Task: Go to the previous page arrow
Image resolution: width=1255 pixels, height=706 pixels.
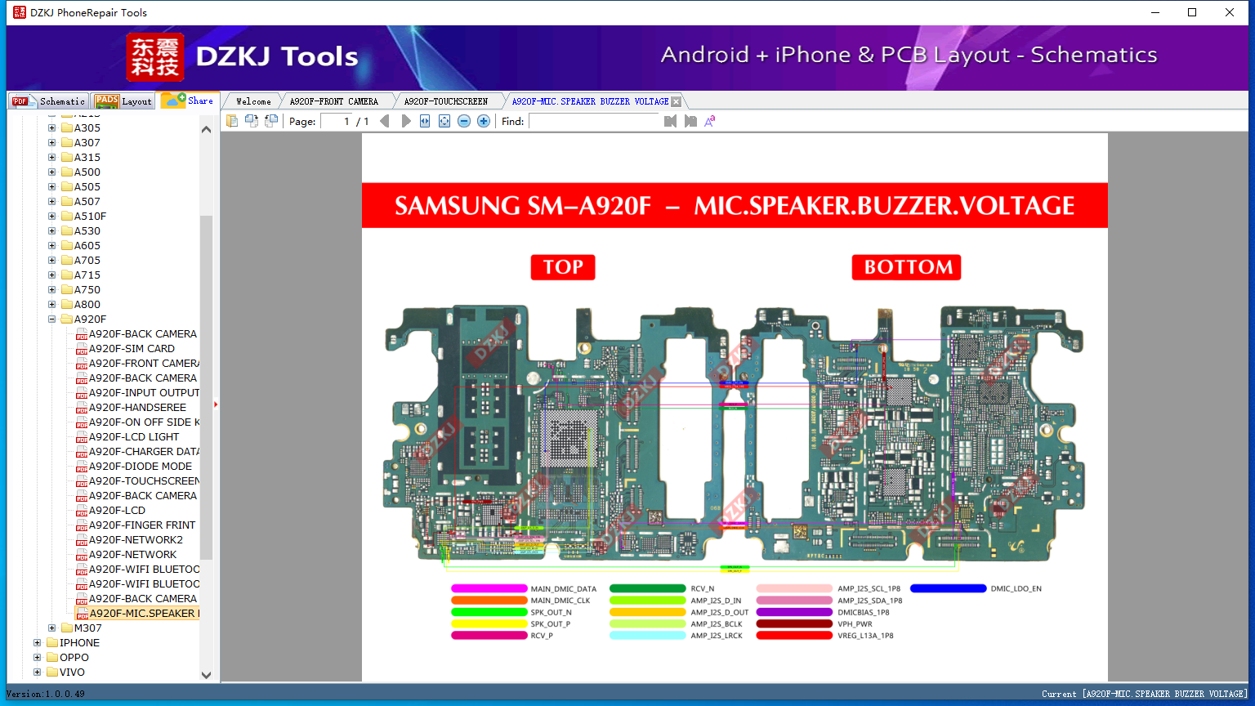Action: click(385, 121)
